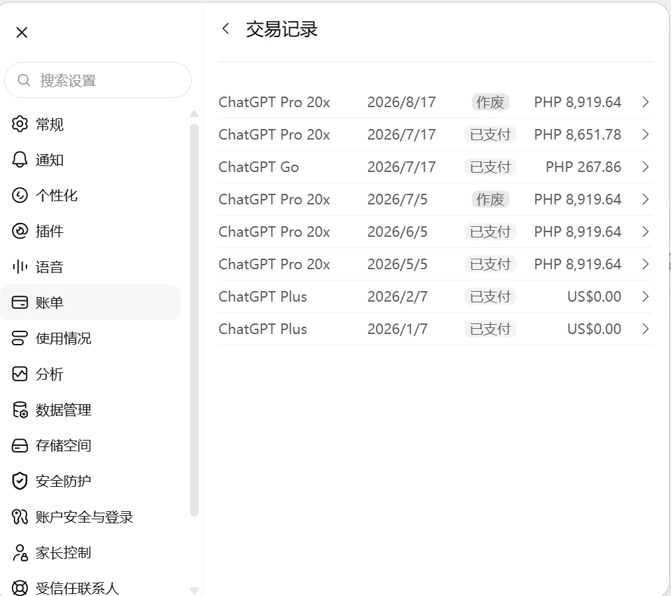Go to 数据管理 settings
The width and height of the screenshot is (671, 596).
(90, 409)
